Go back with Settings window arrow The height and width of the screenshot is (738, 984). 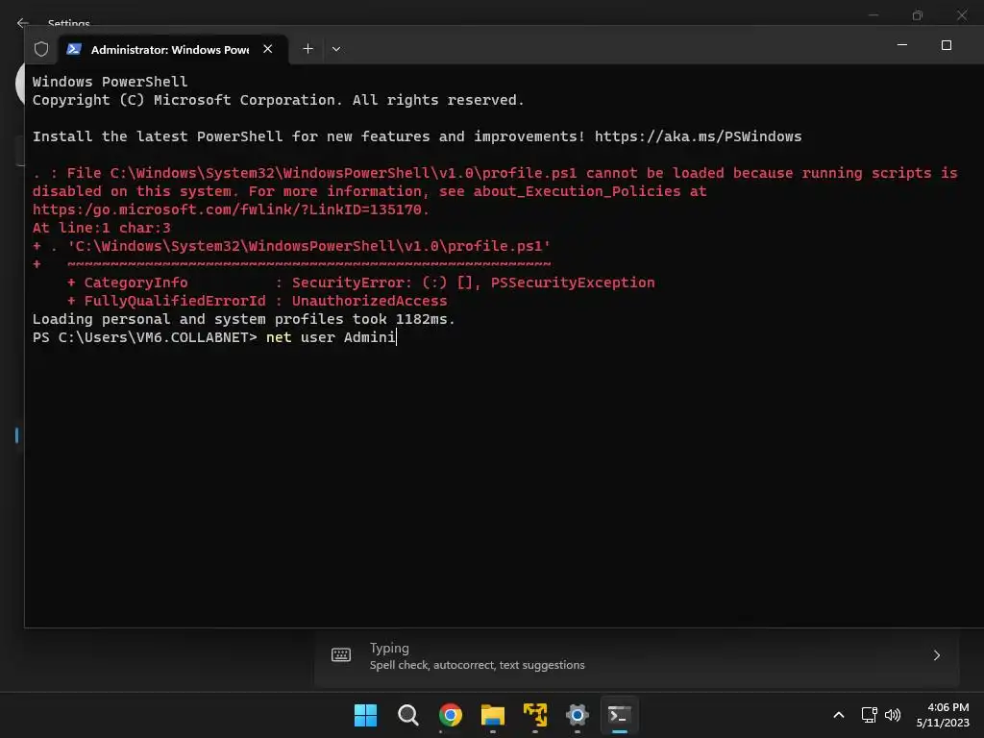[x=23, y=23]
